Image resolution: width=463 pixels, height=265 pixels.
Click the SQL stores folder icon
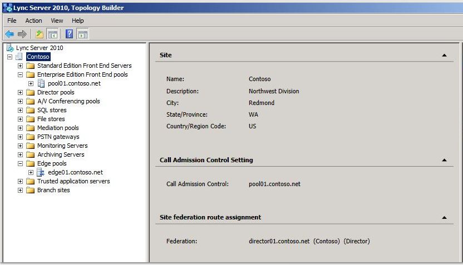click(31, 110)
